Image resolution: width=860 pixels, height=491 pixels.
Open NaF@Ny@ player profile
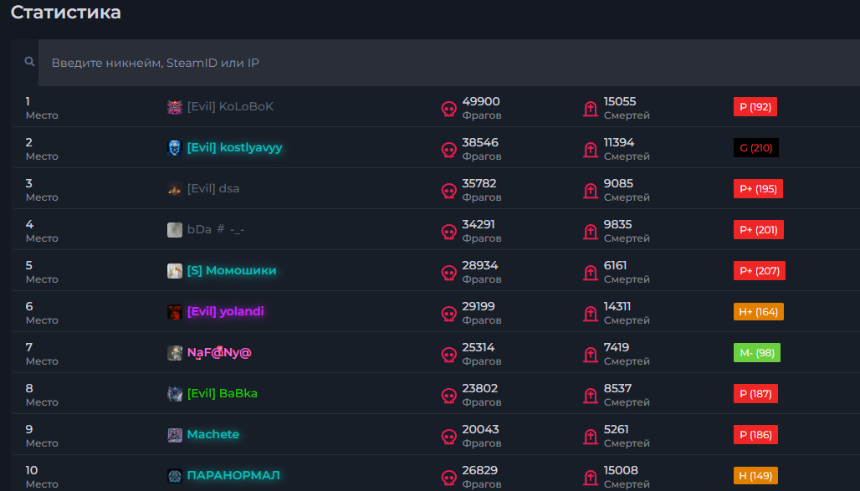click(x=218, y=353)
